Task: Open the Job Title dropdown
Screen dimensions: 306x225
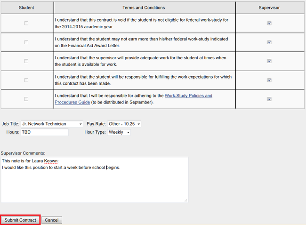Action: 52,124
